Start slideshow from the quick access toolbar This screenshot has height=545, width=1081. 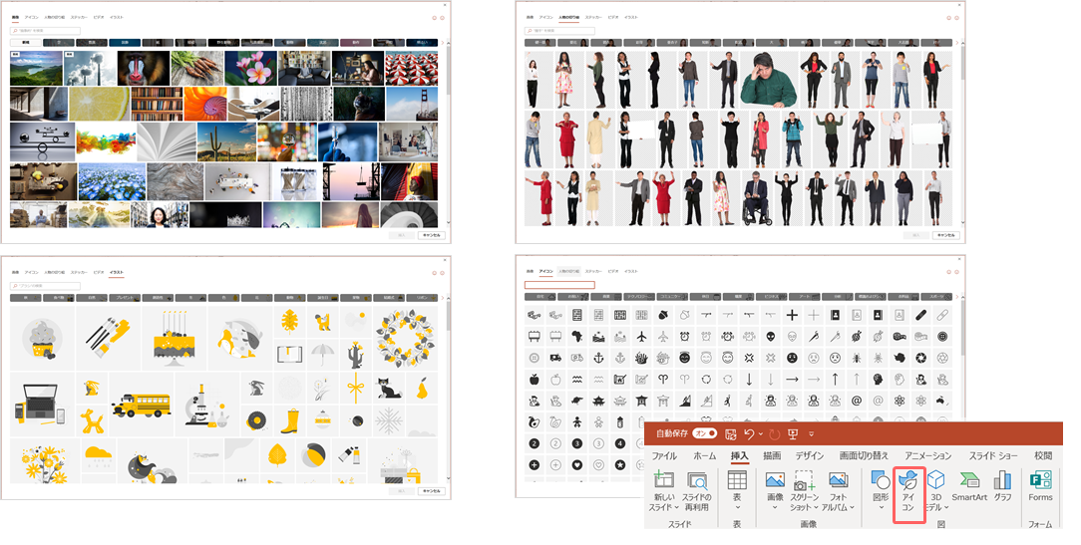[793, 434]
